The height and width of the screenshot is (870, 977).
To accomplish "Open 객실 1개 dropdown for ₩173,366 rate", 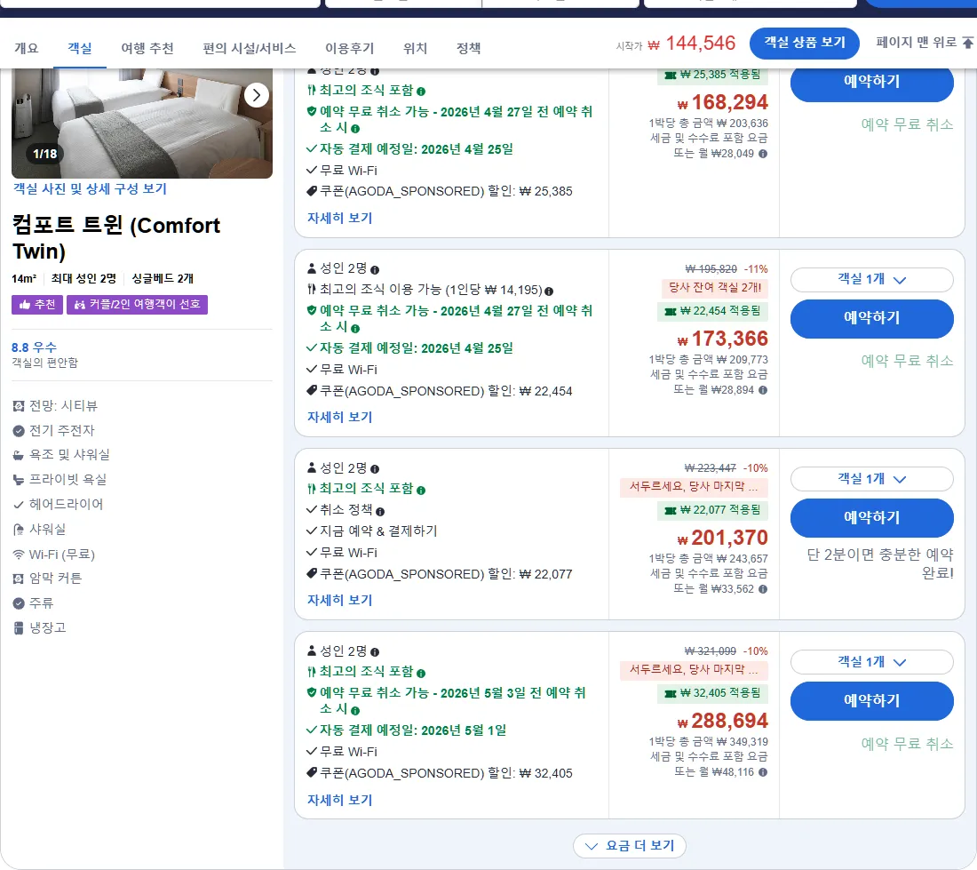I will [871, 279].
